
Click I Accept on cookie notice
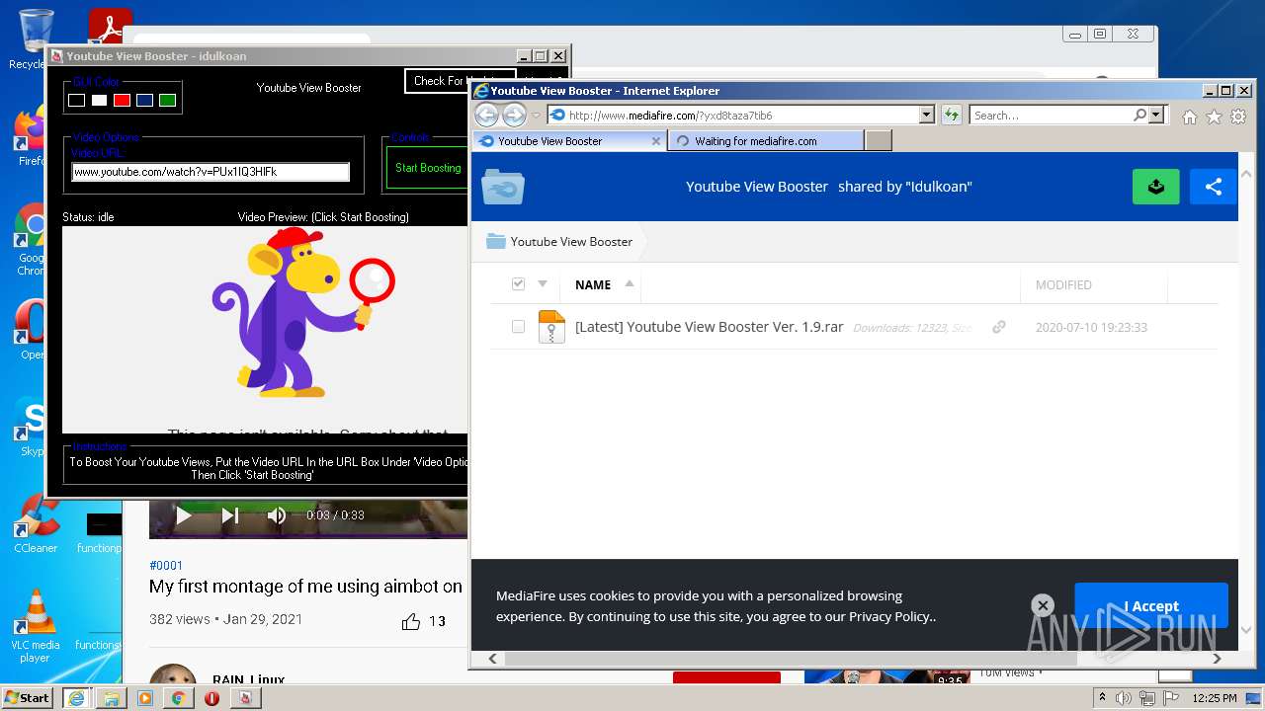click(x=1151, y=606)
